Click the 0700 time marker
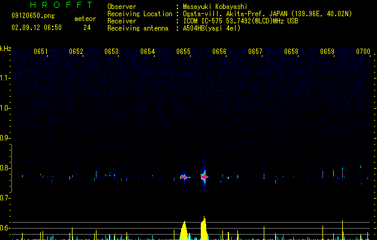The height and width of the screenshot is (240, 377). click(x=363, y=52)
